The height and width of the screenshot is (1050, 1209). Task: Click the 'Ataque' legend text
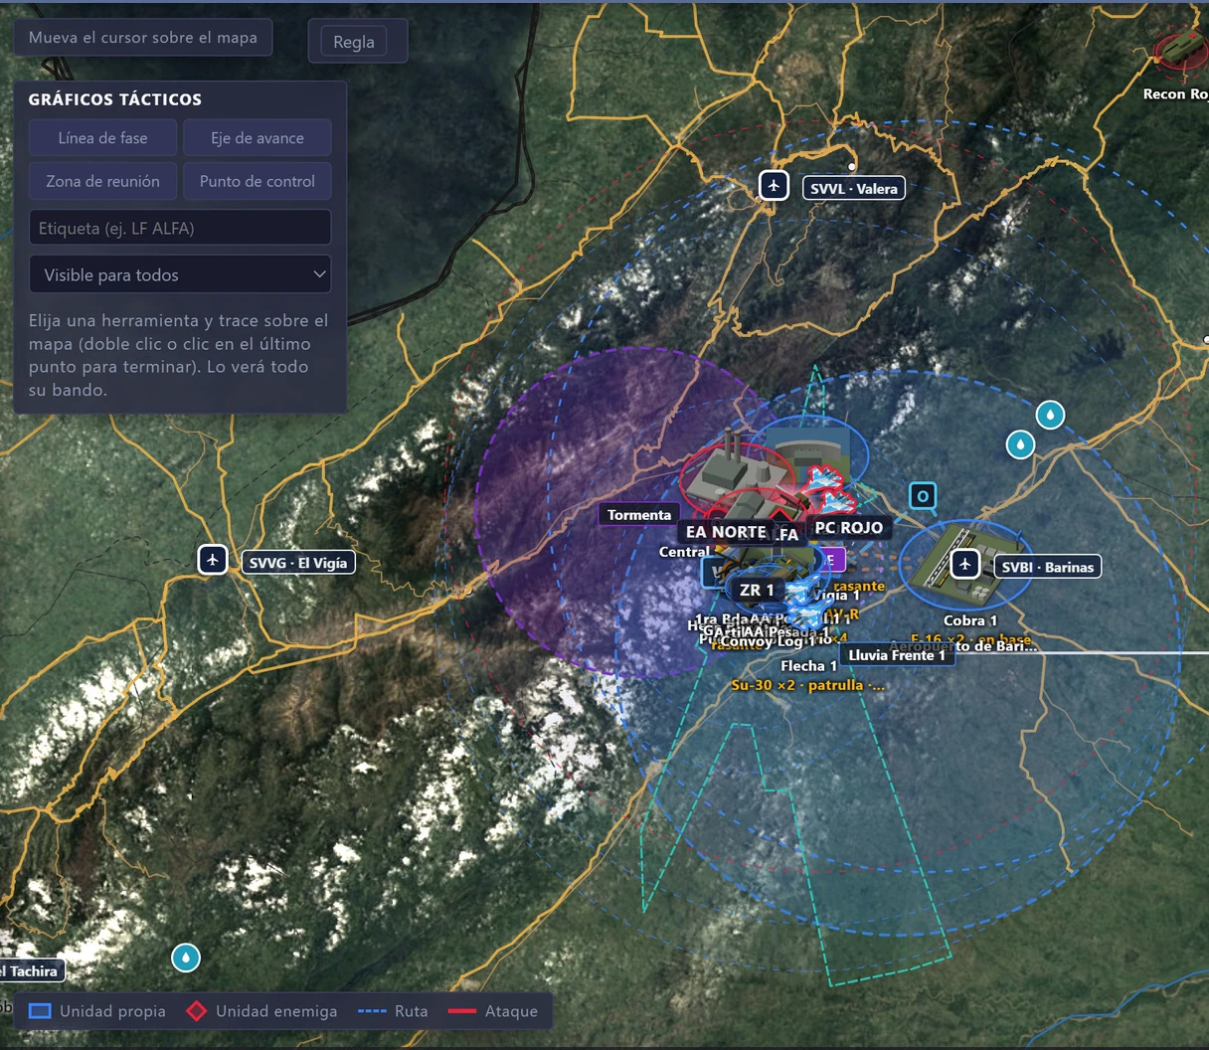[511, 1011]
